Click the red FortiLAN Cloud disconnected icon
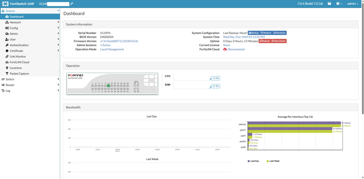 click(225, 49)
